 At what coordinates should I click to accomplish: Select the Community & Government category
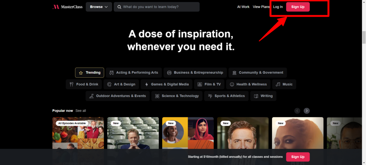258,73
